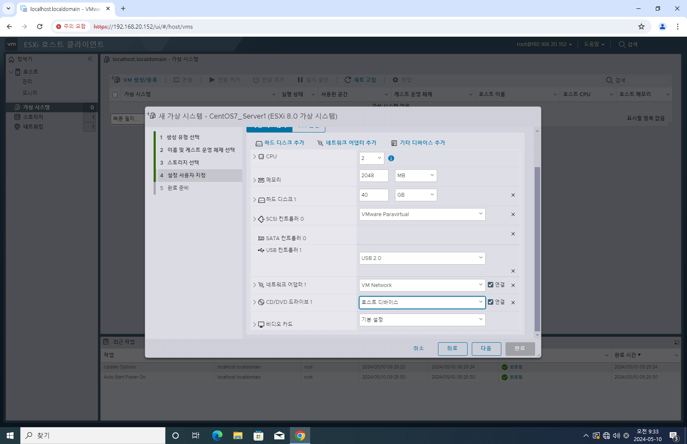Open the VMware Paravirtual dropdown
The width and height of the screenshot is (687, 444).
(422, 214)
